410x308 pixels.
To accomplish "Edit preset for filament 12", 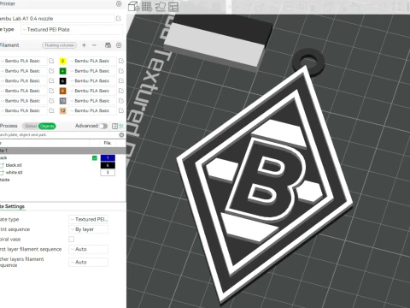I will (x=121, y=110).
